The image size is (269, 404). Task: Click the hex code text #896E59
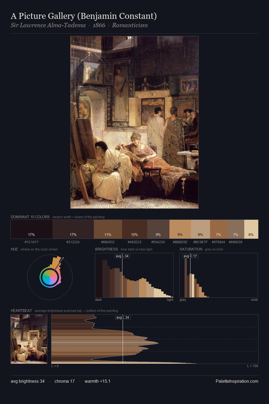click(236, 242)
